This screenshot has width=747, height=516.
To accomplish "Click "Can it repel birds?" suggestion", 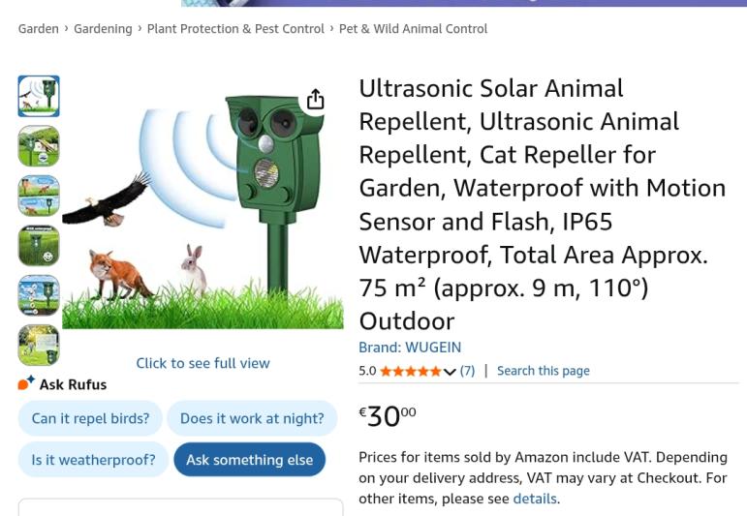I will [x=90, y=418].
